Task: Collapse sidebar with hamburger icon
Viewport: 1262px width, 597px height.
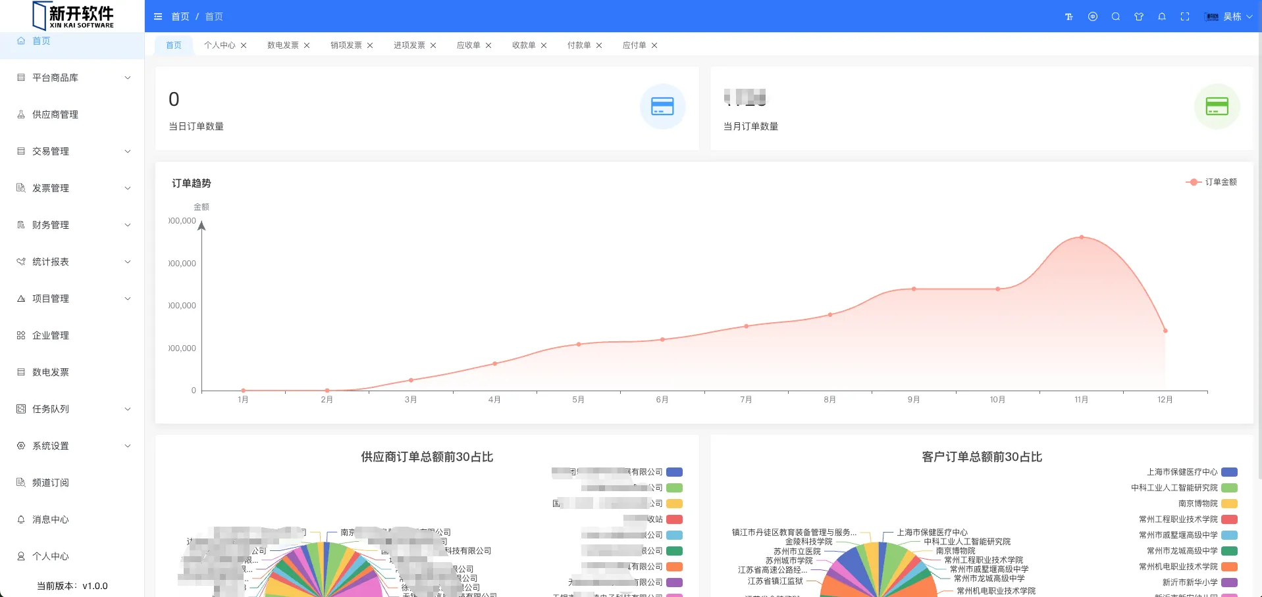Action: point(158,16)
